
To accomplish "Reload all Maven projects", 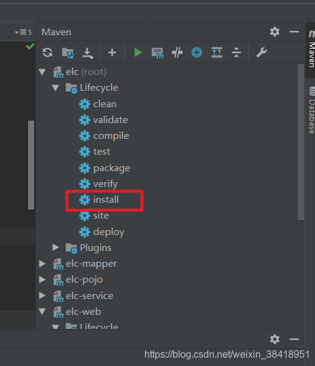I will click(x=48, y=52).
